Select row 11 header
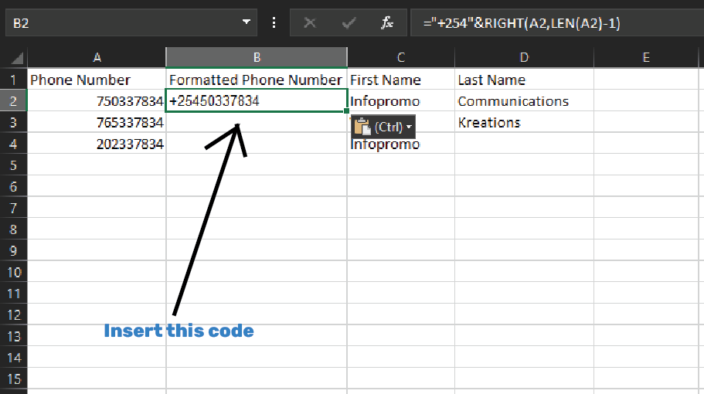704x394 pixels. pyautogui.click(x=13, y=294)
